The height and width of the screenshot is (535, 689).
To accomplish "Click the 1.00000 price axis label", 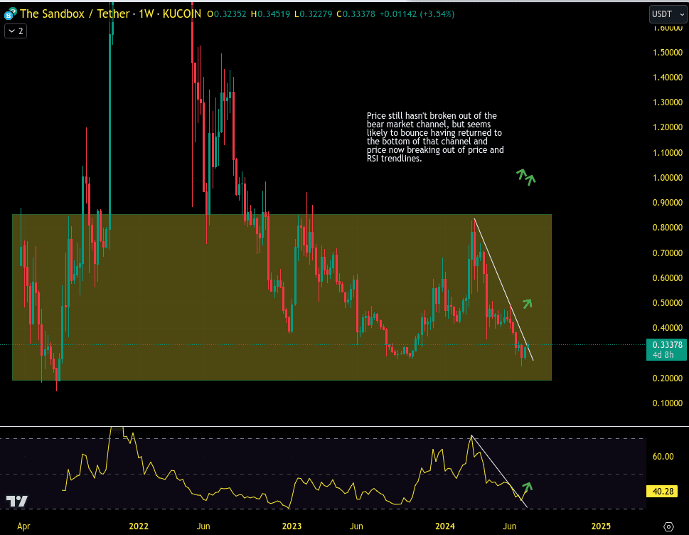I will pyautogui.click(x=668, y=178).
